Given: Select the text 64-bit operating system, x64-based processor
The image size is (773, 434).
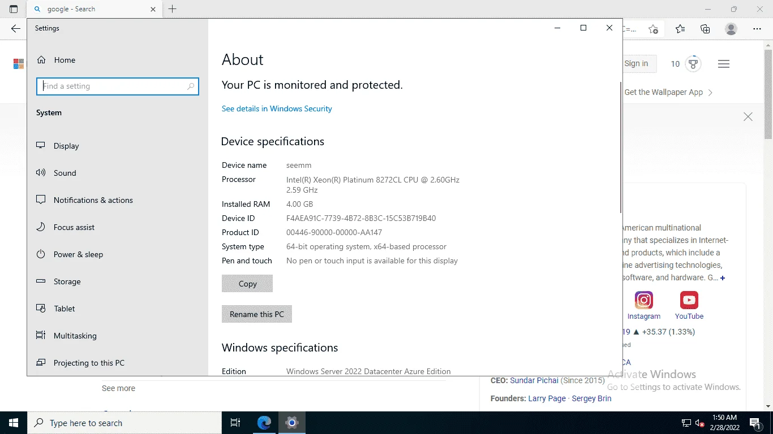Looking at the screenshot, I should [366, 246].
